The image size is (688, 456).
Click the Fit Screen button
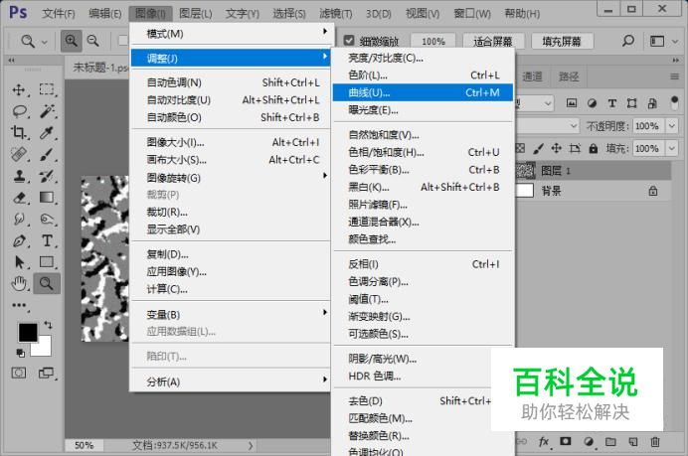493,41
